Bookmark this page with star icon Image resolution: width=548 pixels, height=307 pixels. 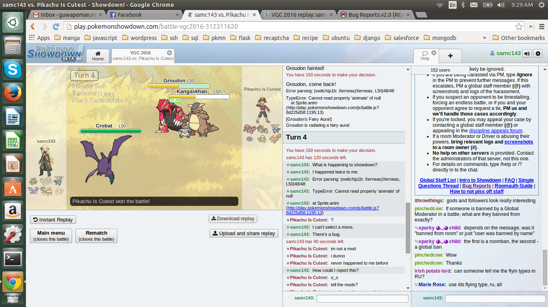click(x=519, y=27)
